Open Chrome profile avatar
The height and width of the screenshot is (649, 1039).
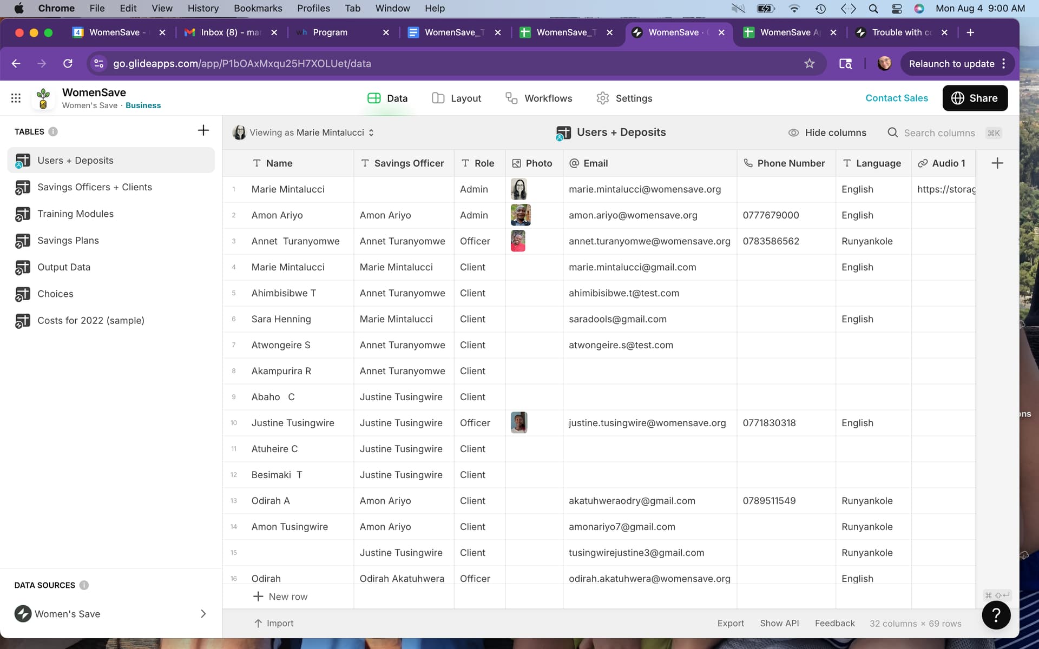[x=884, y=64]
